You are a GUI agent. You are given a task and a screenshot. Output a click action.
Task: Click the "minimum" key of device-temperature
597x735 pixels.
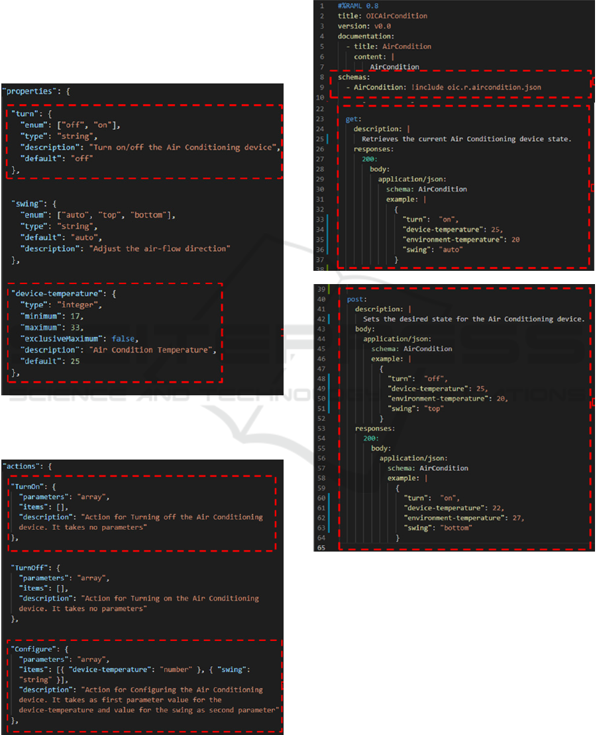click(x=41, y=316)
